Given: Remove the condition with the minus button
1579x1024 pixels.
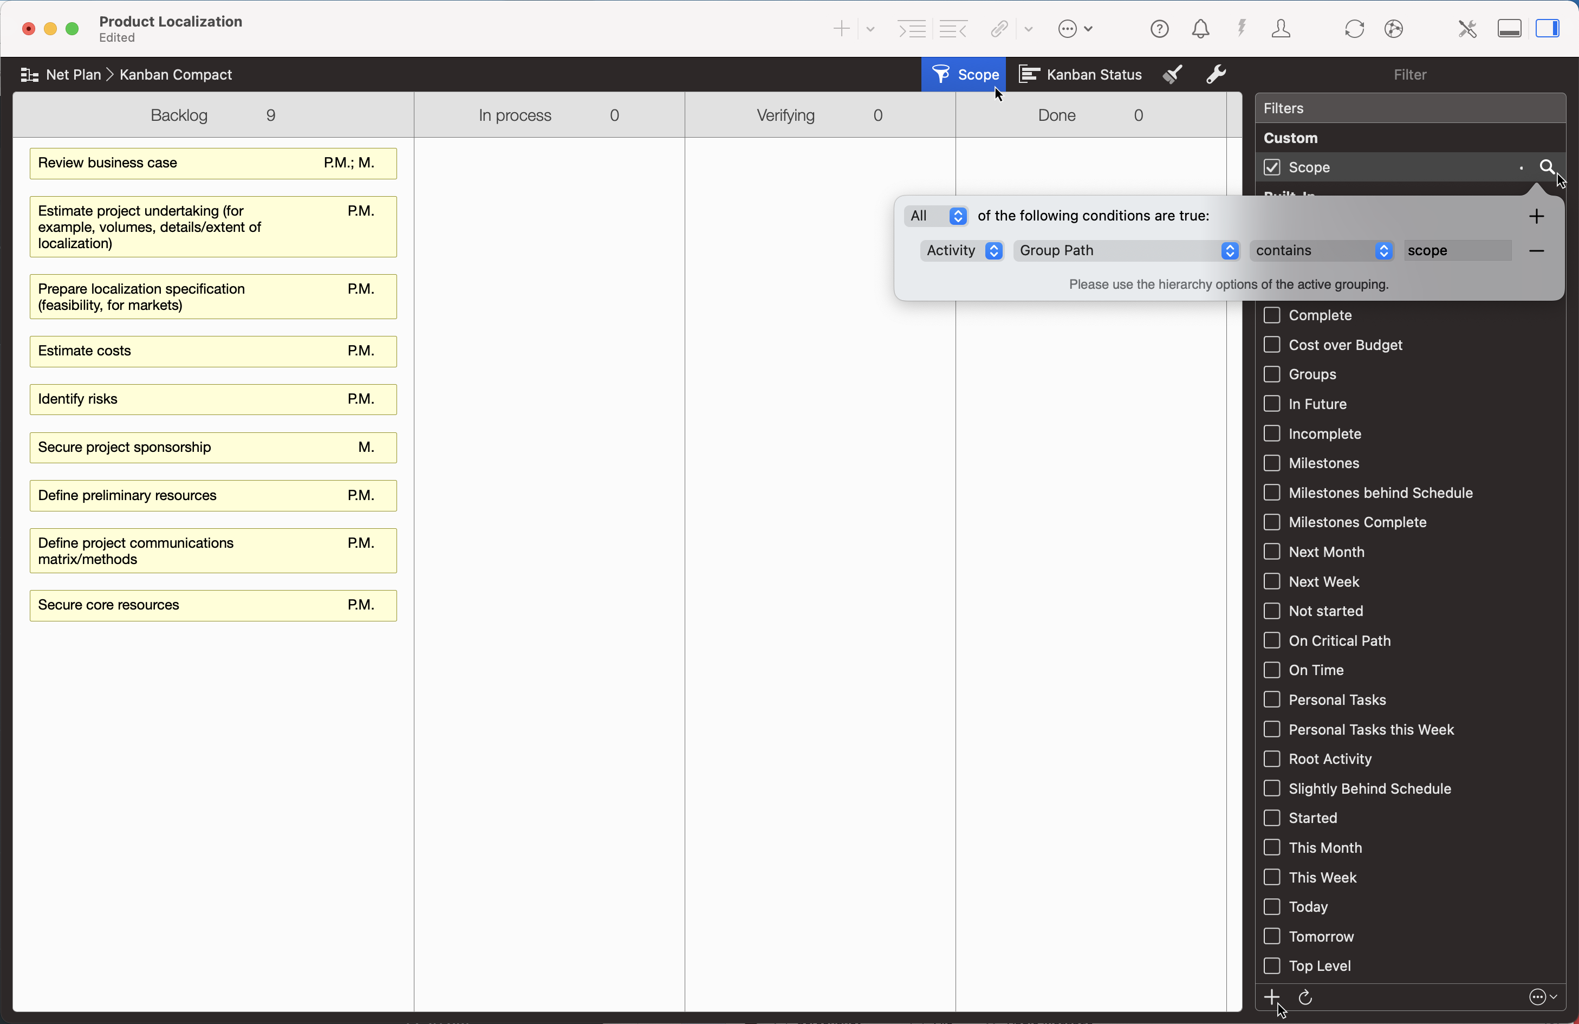Looking at the screenshot, I should point(1537,251).
